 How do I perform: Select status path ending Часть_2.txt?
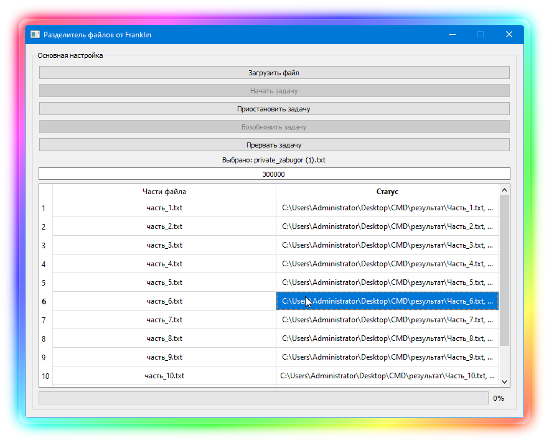click(387, 226)
